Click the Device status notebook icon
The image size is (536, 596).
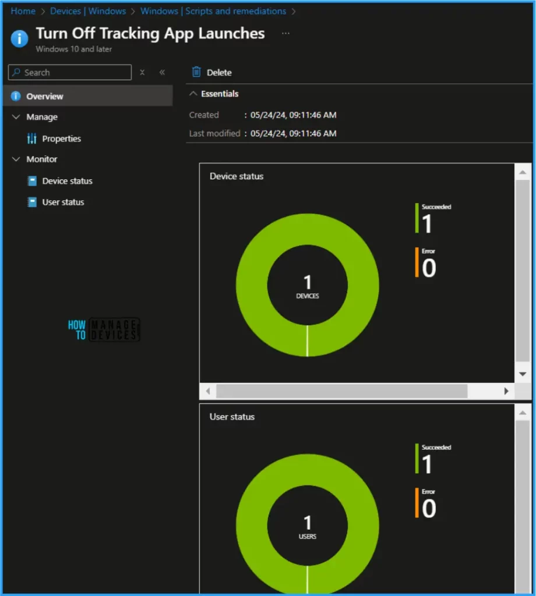pyautogui.click(x=33, y=181)
